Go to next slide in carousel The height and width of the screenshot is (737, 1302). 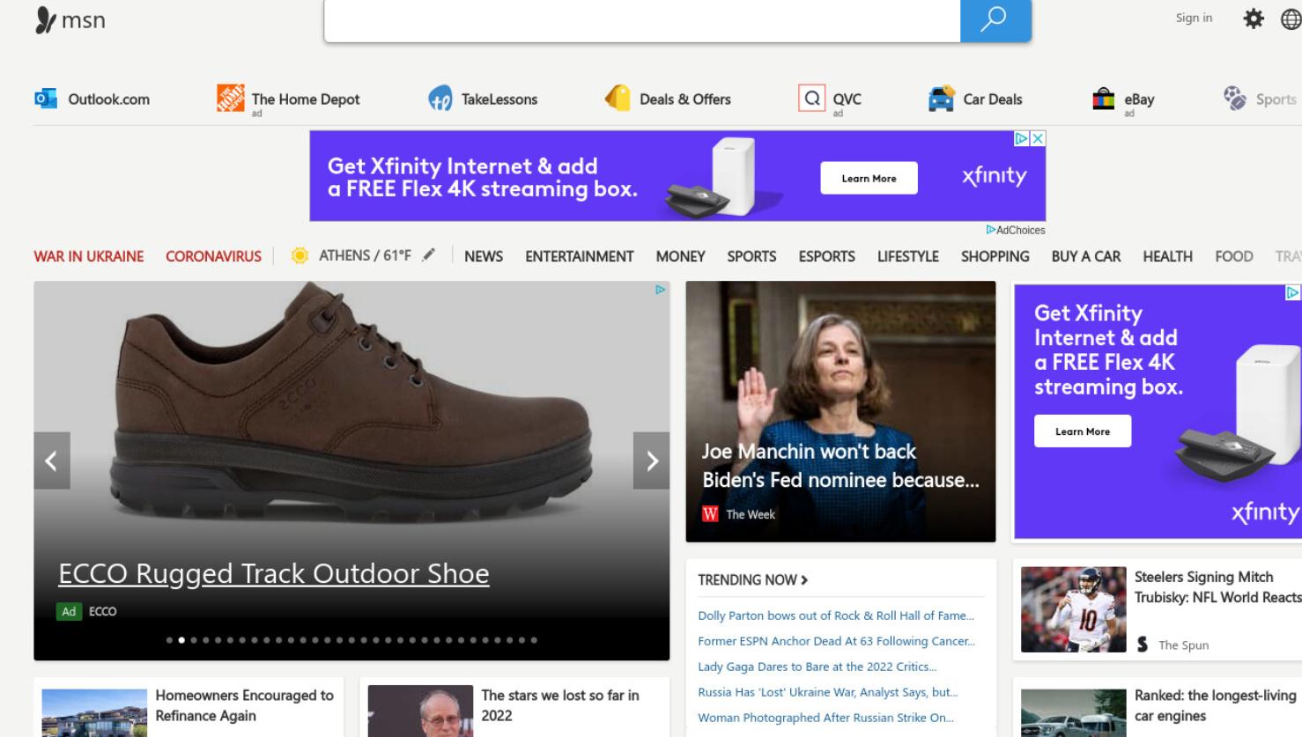pos(652,461)
